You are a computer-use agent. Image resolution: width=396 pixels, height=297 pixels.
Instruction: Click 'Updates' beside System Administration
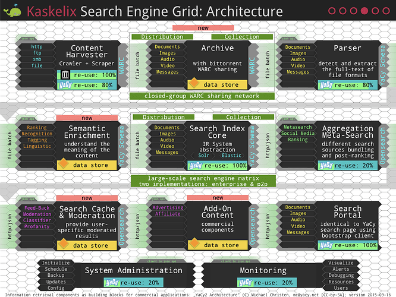click(56, 282)
